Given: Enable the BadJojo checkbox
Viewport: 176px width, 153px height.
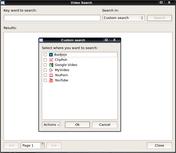Looking at the screenshot, I should tap(45, 55).
